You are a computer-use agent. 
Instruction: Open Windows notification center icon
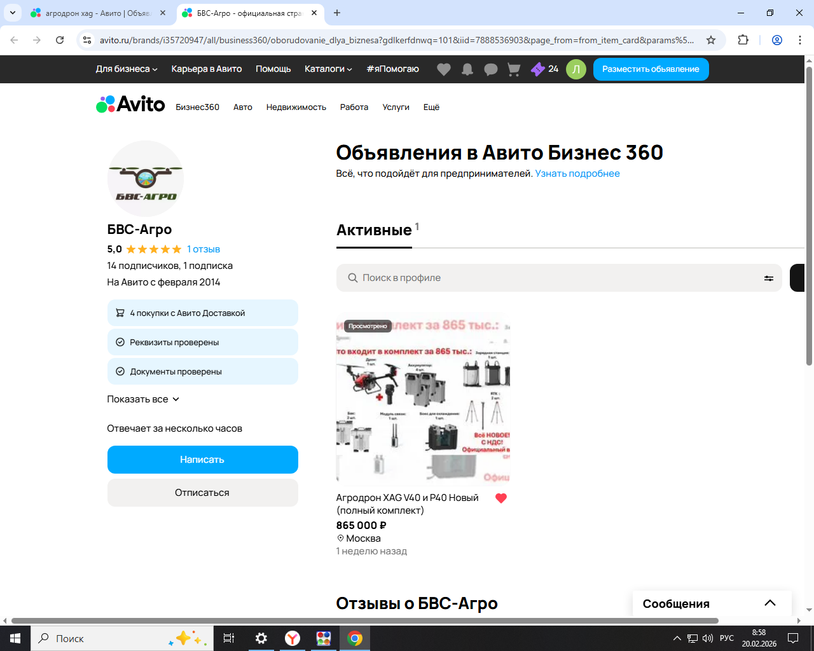click(793, 638)
